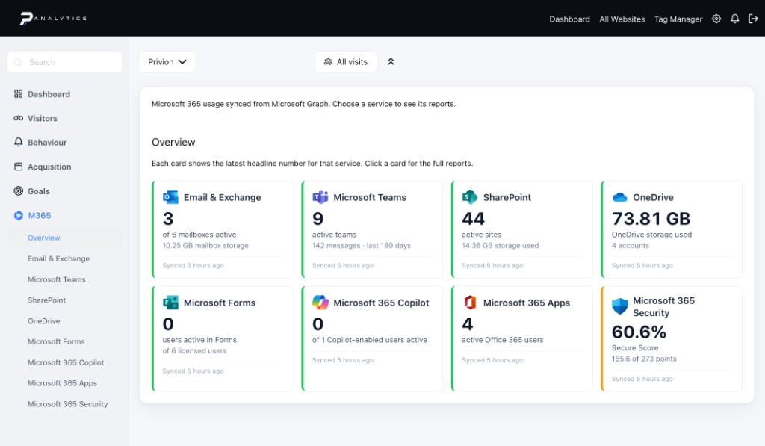Open the SharePoint card title
This screenshot has width=765, height=446.
tap(507, 197)
